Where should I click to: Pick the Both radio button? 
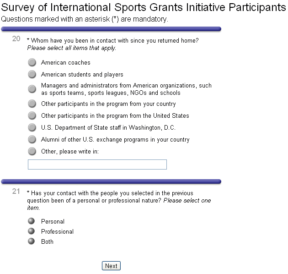point(32,241)
